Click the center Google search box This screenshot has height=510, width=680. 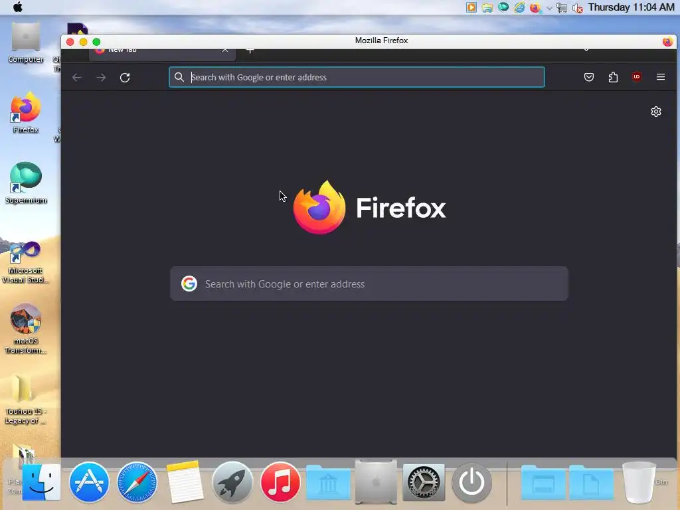pos(369,284)
